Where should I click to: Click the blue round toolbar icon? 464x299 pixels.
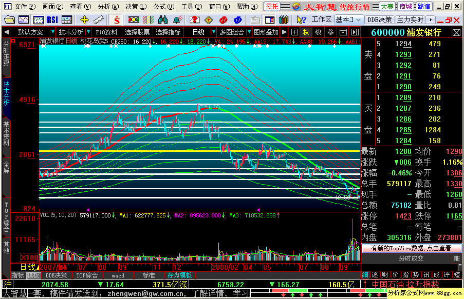238,20
